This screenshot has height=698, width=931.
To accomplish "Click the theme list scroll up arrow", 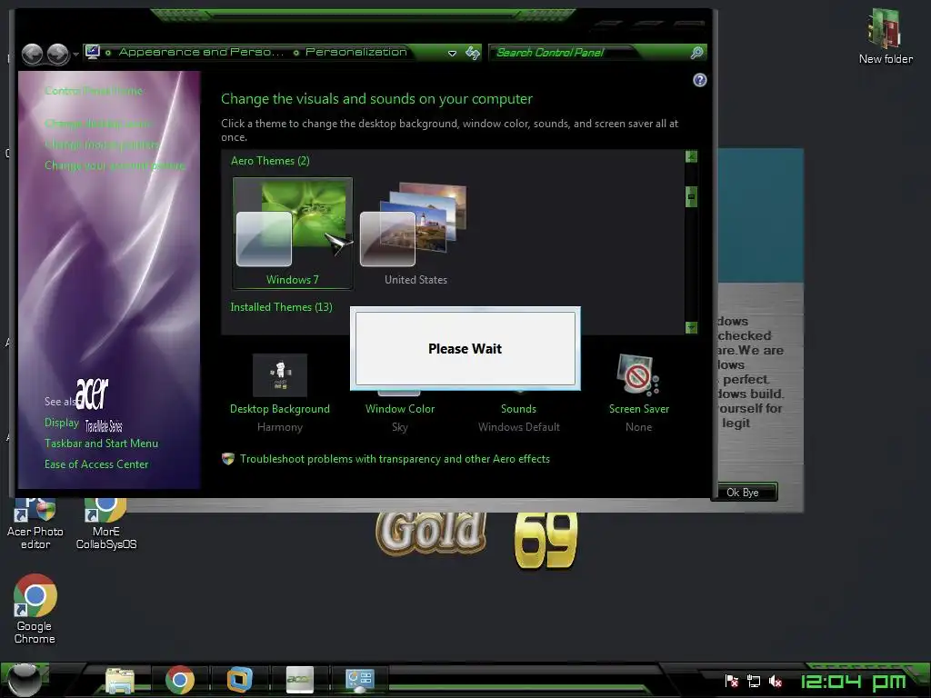I will pyautogui.click(x=691, y=156).
